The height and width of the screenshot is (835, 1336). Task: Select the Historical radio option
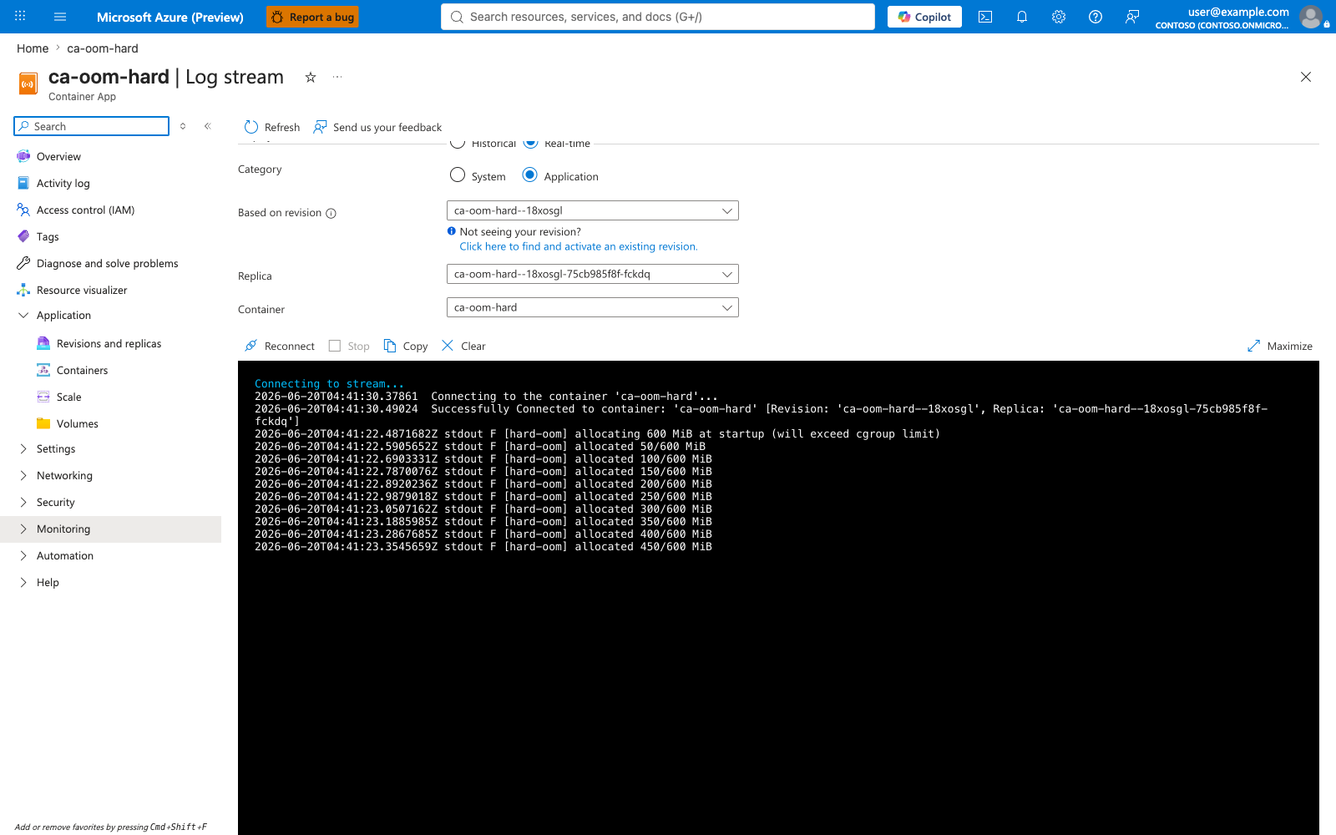point(458,144)
